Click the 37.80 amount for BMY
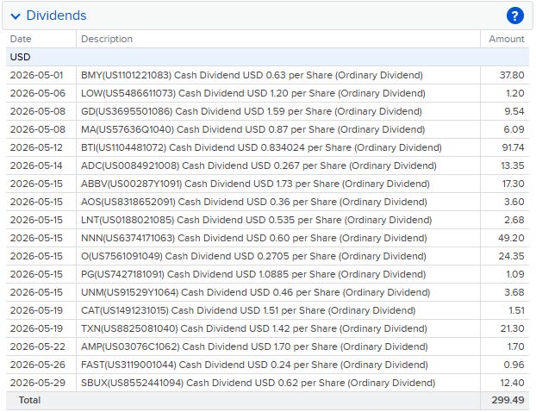536x412 pixels. [512, 75]
